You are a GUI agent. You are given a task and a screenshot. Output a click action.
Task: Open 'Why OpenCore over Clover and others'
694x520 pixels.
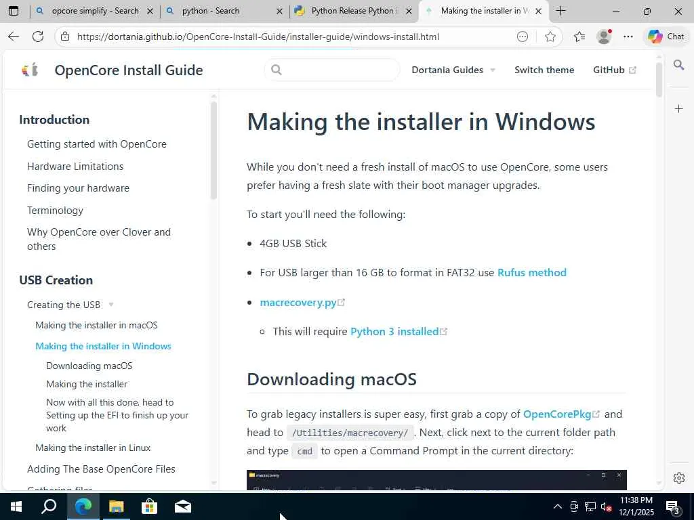(99, 239)
